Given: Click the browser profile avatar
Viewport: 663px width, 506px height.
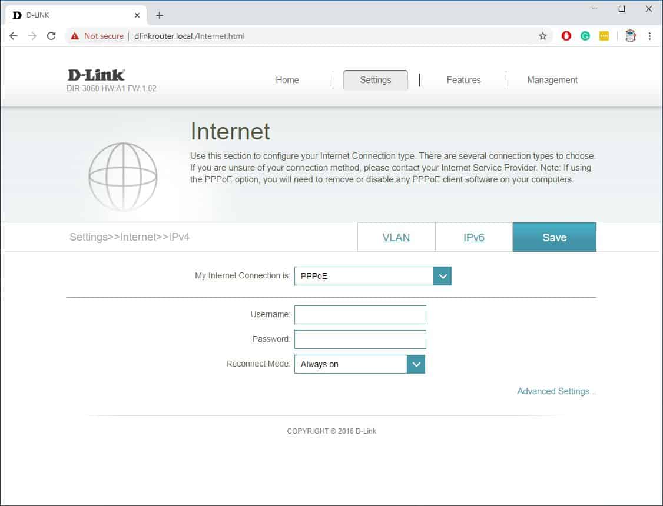Looking at the screenshot, I should [630, 36].
